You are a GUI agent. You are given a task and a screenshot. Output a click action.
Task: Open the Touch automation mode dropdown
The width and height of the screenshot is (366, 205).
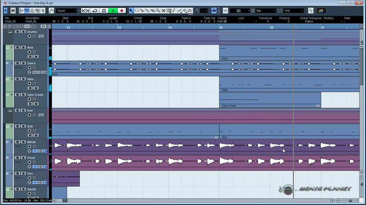(67, 11)
